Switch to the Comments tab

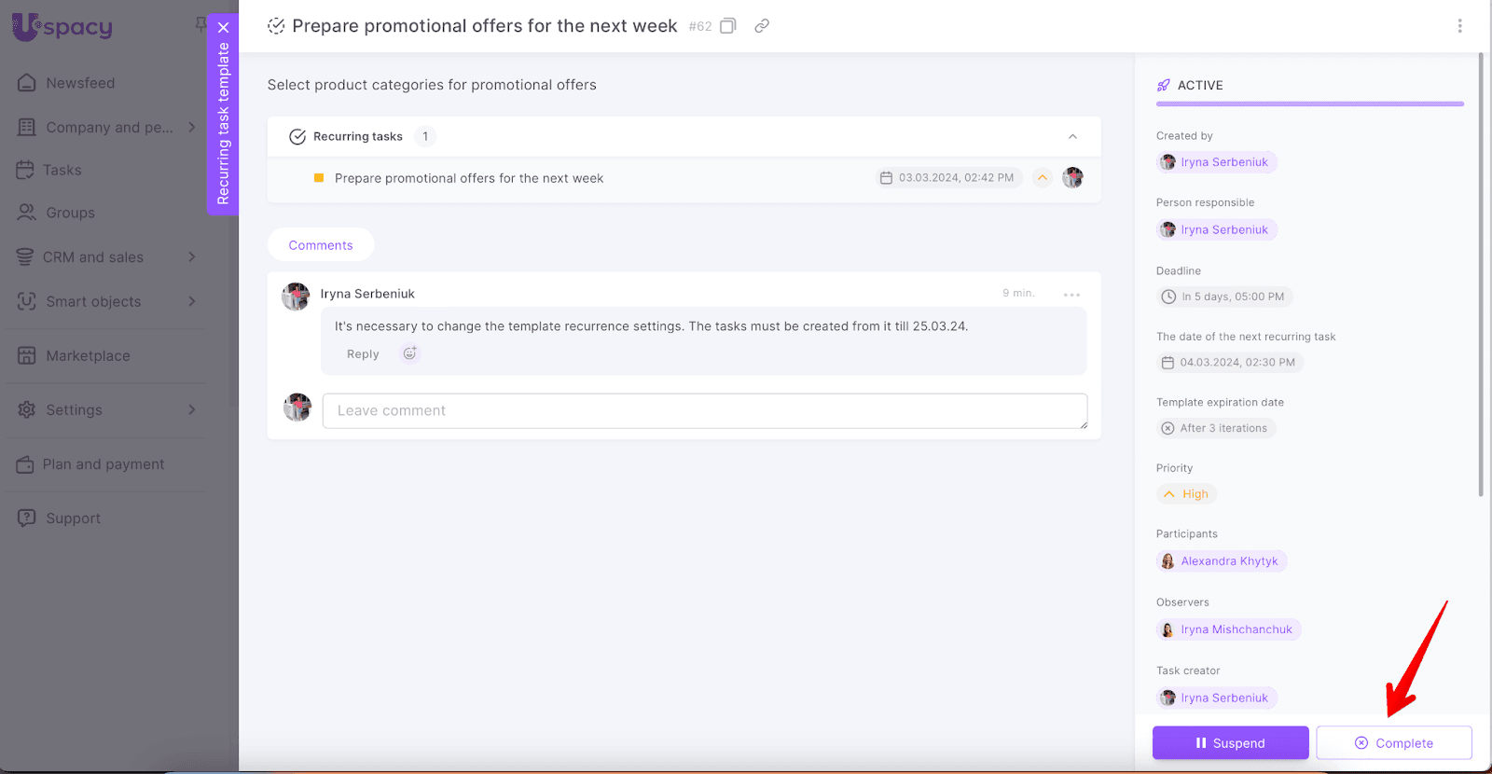point(321,245)
